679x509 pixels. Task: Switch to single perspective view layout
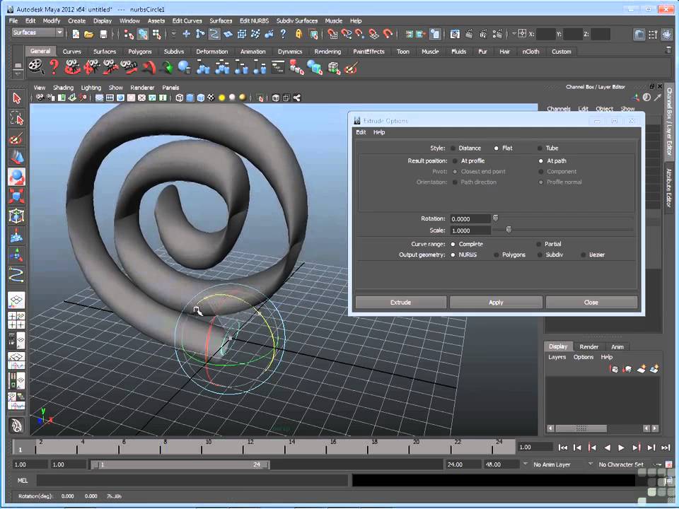16,300
